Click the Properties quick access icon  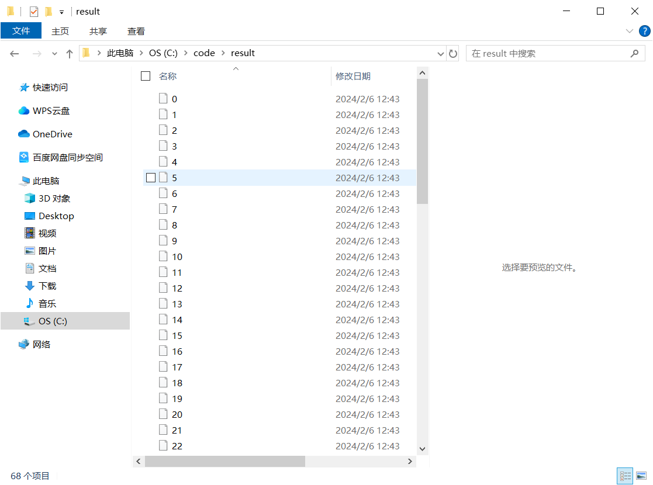[x=34, y=12]
